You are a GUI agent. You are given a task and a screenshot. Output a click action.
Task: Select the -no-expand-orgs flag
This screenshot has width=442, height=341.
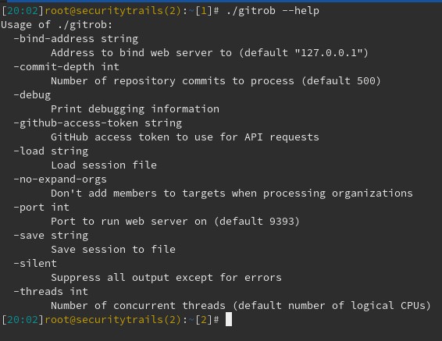coord(60,179)
